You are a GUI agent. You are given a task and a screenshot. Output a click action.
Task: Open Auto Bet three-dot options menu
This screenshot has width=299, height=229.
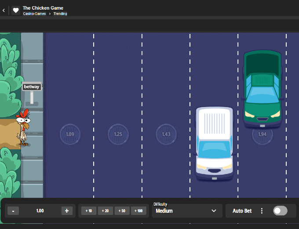tap(262, 211)
